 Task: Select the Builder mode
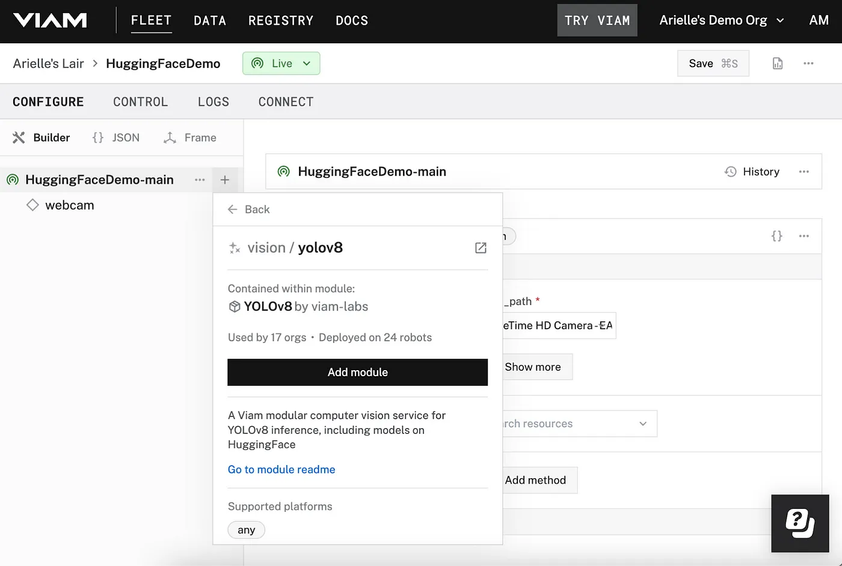tap(41, 138)
